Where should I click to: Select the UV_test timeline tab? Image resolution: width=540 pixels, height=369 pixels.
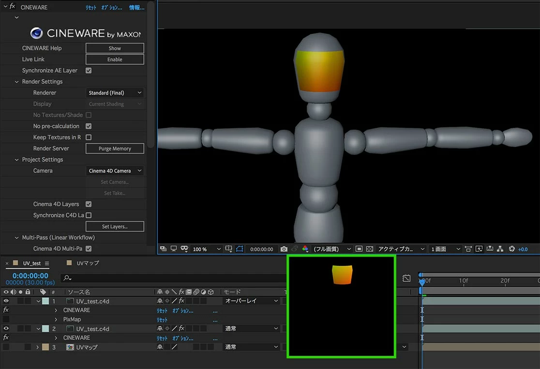click(x=31, y=263)
